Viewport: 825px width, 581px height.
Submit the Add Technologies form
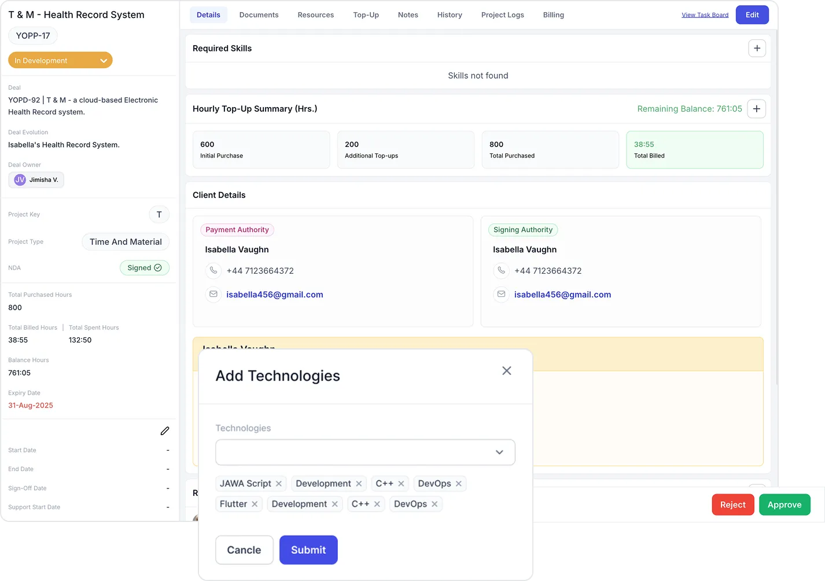[x=308, y=550]
